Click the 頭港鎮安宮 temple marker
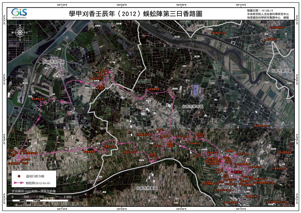301x213 pixels. click(148, 89)
